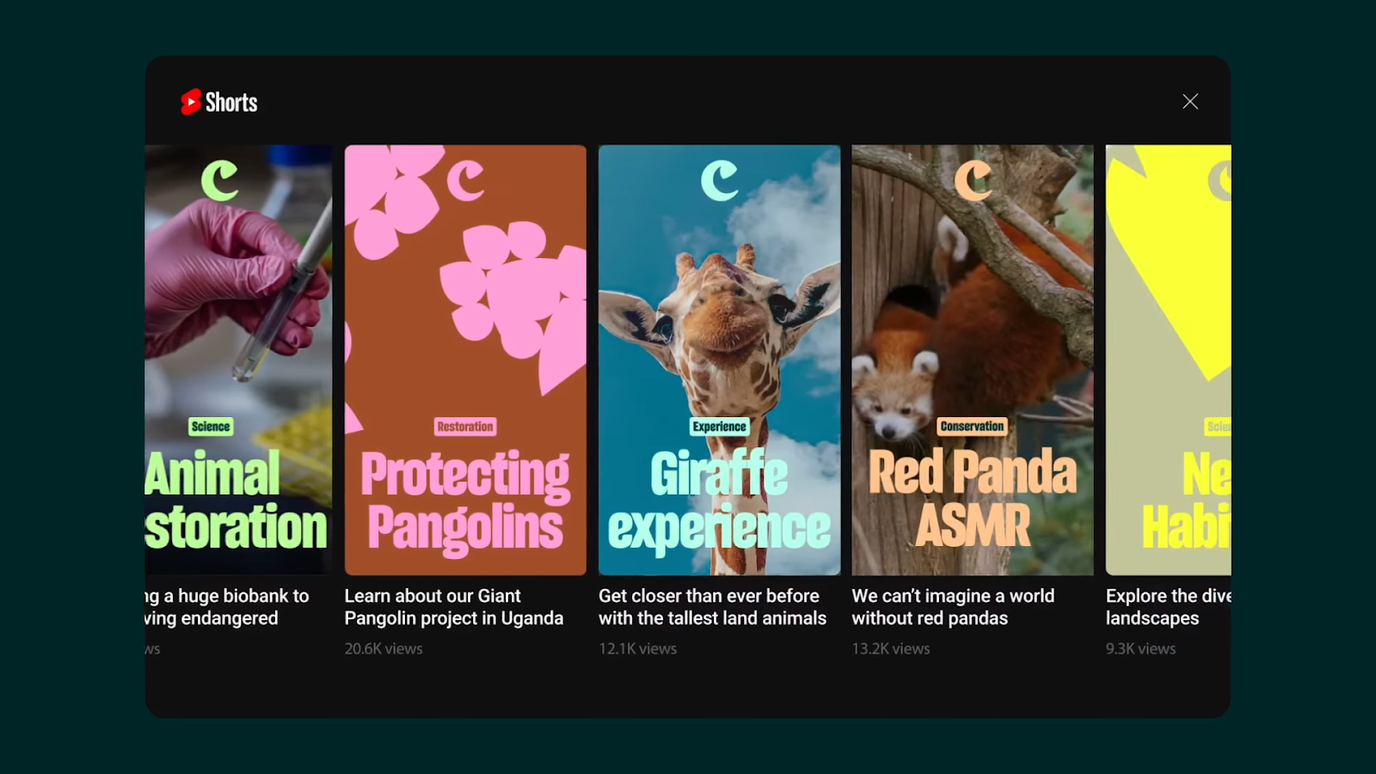Open the yellow New Habitats short thumbnail
This screenshot has height=774, width=1376.
point(1168,359)
